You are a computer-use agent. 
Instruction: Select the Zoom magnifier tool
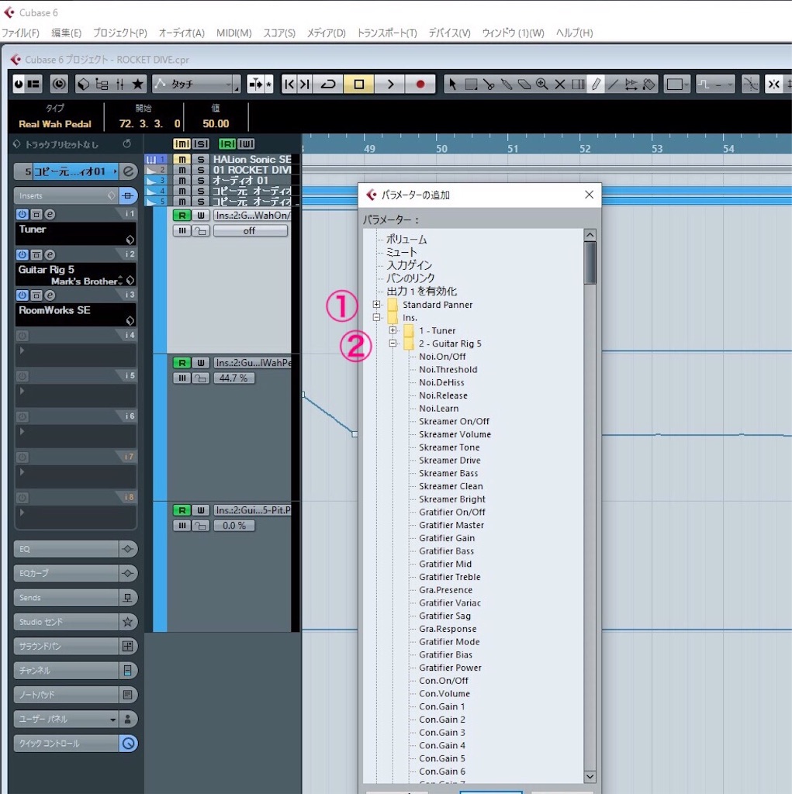[541, 85]
